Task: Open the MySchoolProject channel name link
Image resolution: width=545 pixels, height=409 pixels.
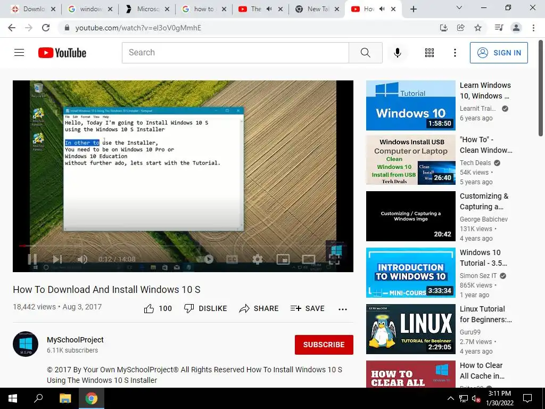Action: click(75, 340)
